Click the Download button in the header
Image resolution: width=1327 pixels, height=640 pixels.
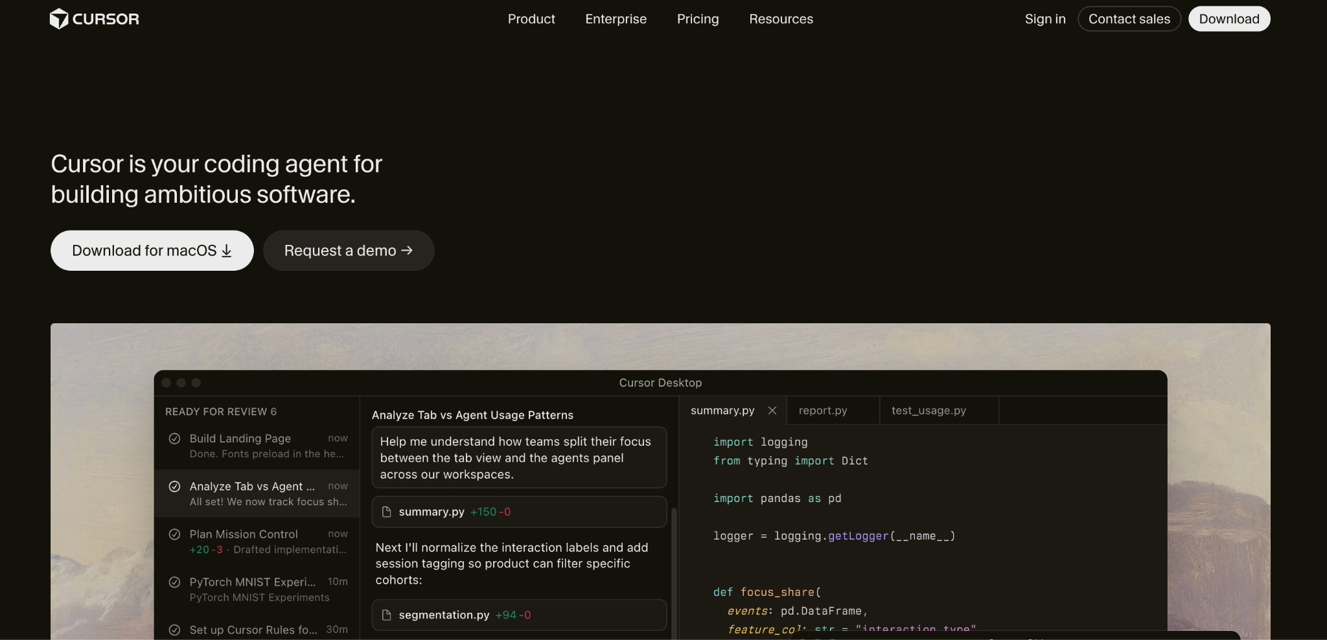(1229, 19)
